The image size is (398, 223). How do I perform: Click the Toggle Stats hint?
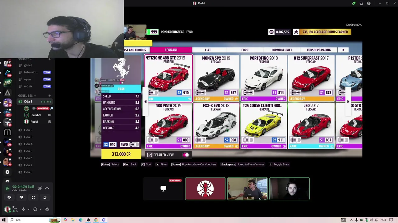coord(279,164)
